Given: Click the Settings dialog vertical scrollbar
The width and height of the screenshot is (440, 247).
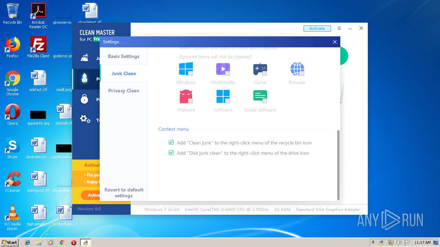Looking at the screenshot, I should 338,165.
